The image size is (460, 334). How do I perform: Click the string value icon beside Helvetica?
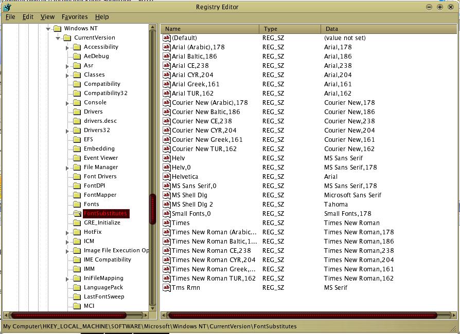[166, 177]
